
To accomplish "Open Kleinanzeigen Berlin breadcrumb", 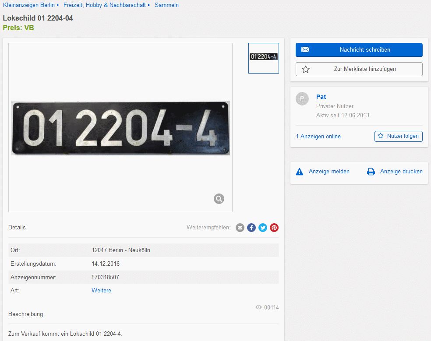I will 29,5.
